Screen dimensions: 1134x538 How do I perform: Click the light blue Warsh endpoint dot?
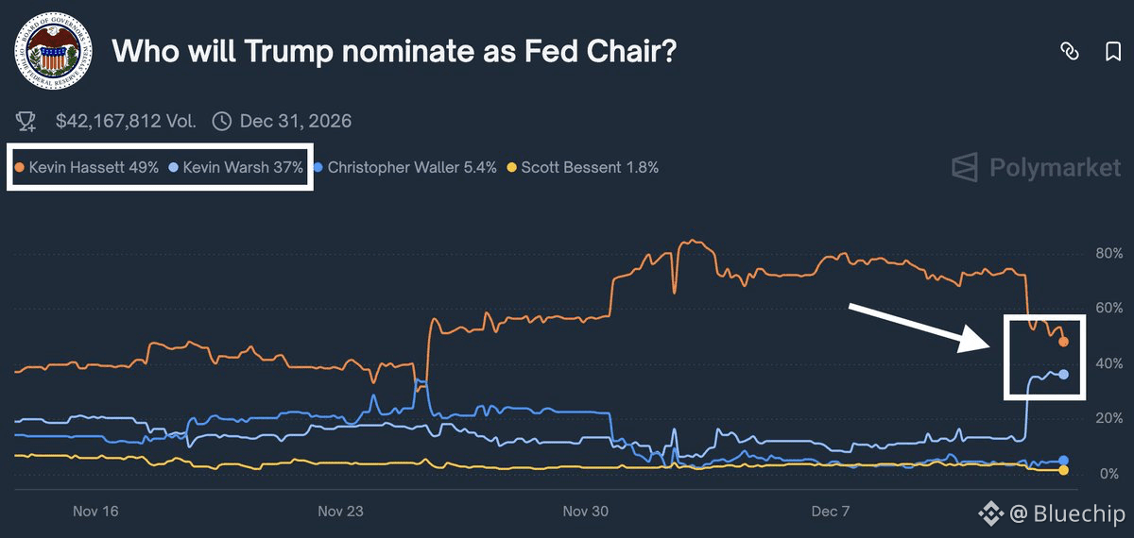coord(1064,375)
